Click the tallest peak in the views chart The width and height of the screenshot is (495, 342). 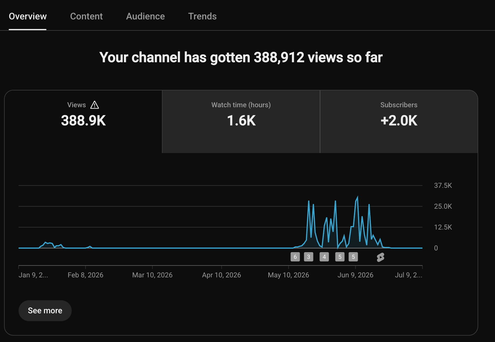click(357, 197)
